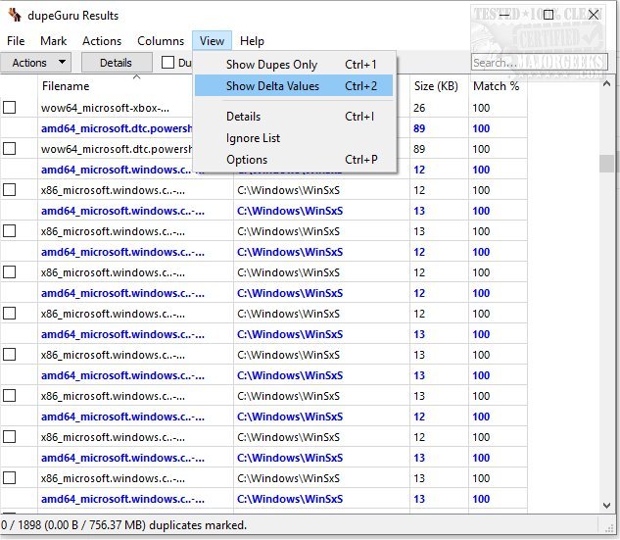The width and height of the screenshot is (620, 540).
Task: Sort by the Size (KB) column header
Action: 436,86
